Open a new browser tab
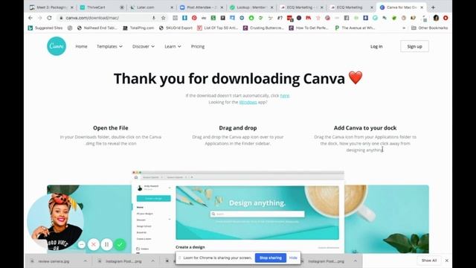Viewport: 476px width, 268px height. tap(433, 7)
